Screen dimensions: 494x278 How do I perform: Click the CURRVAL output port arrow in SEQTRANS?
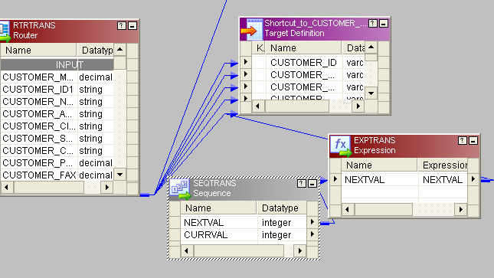pyautogui.click(x=312, y=234)
